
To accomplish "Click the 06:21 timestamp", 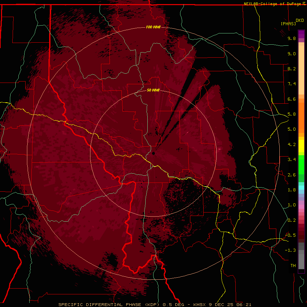I will [244, 305].
